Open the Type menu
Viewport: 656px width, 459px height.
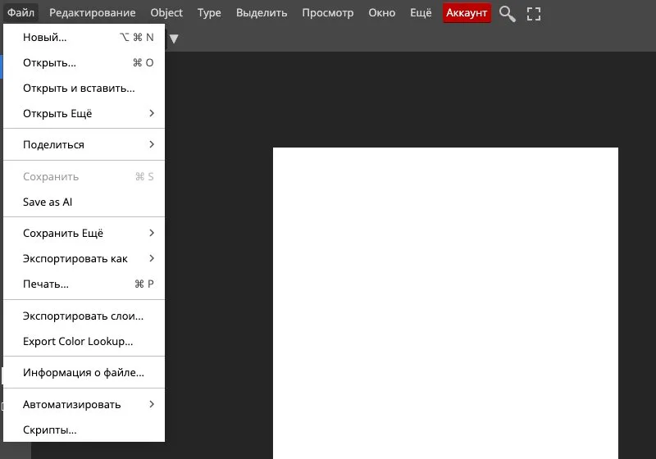pos(209,12)
